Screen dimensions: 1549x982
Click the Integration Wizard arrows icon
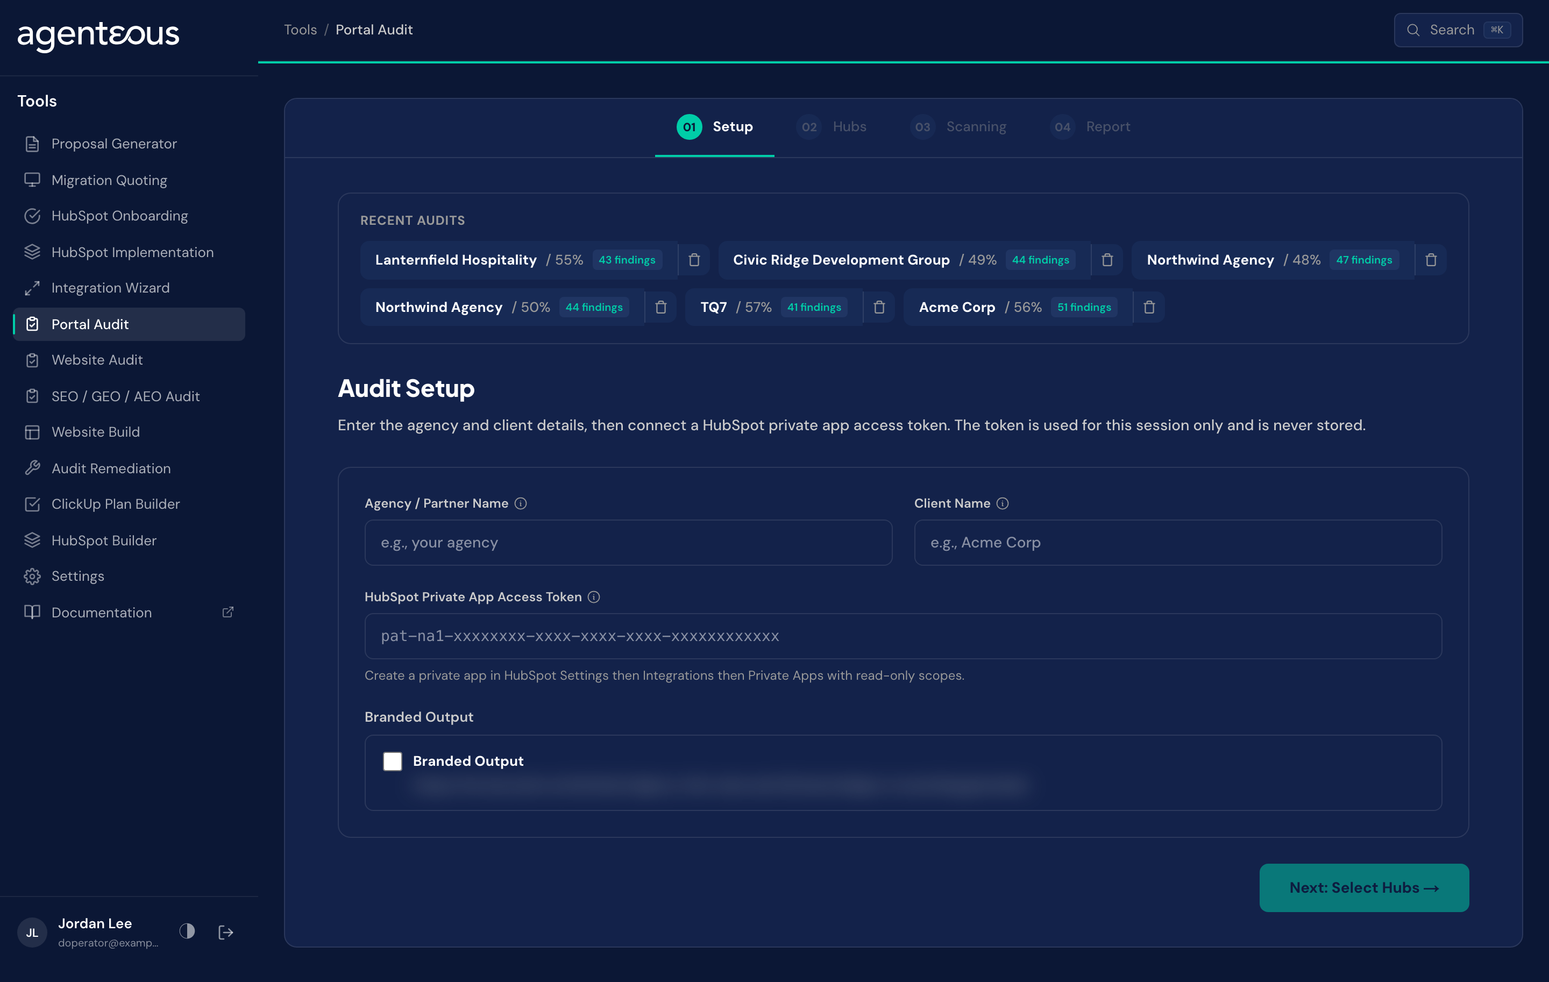tap(32, 288)
